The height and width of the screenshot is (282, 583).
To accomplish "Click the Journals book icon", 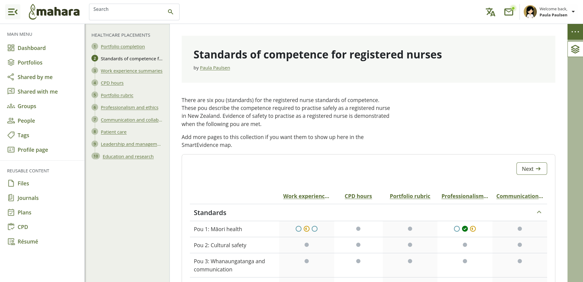I will pos(11,198).
